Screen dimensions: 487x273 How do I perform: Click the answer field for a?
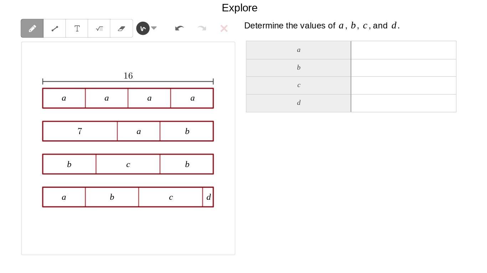click(403, 50)
